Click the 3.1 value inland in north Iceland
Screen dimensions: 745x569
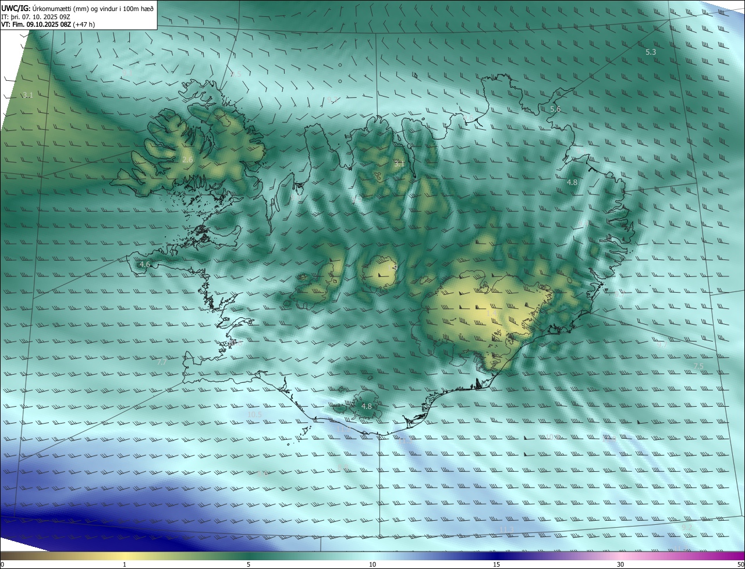(399, 164)
